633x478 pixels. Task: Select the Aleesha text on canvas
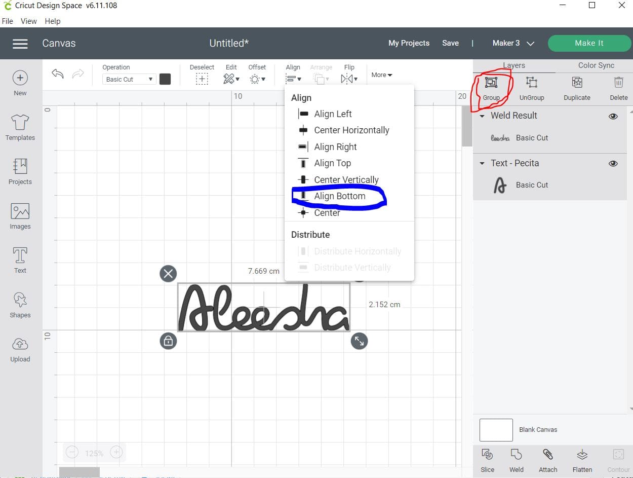263,308
